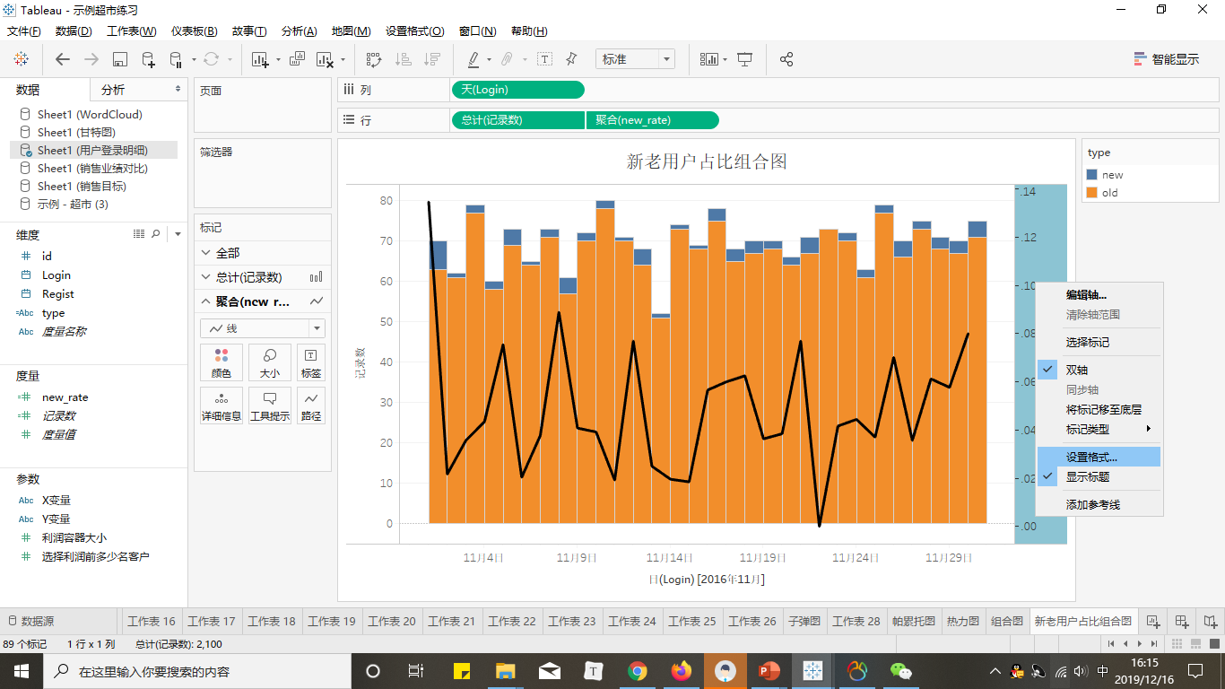1225x689 pixels.
Task: Redo with the forward arrow icon
Action: 91,59
